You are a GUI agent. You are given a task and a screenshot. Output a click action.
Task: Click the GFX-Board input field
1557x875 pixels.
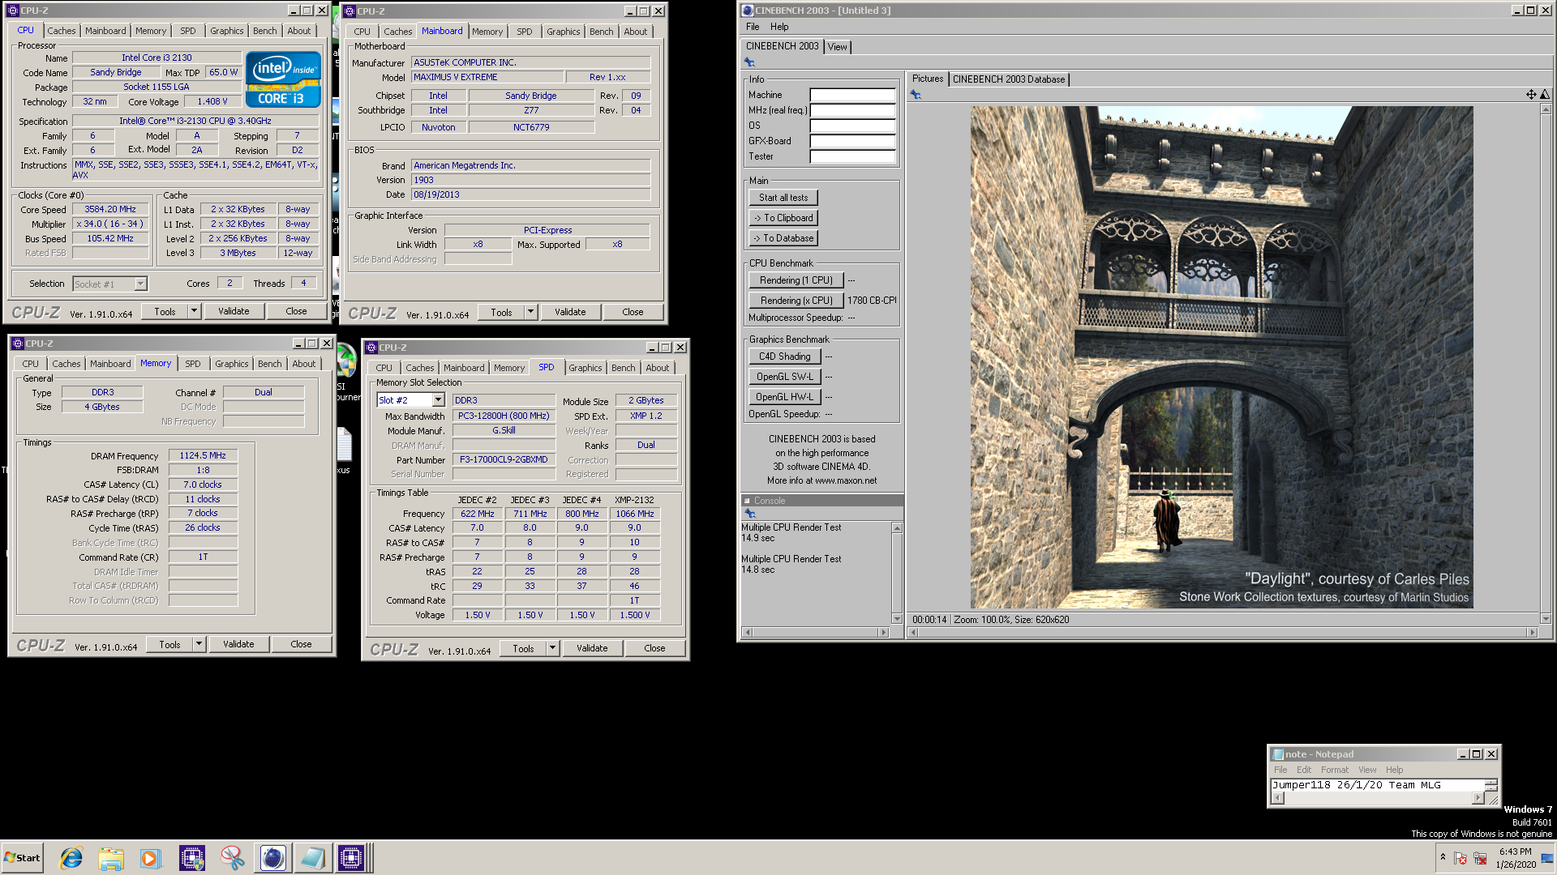click(852, 141)
